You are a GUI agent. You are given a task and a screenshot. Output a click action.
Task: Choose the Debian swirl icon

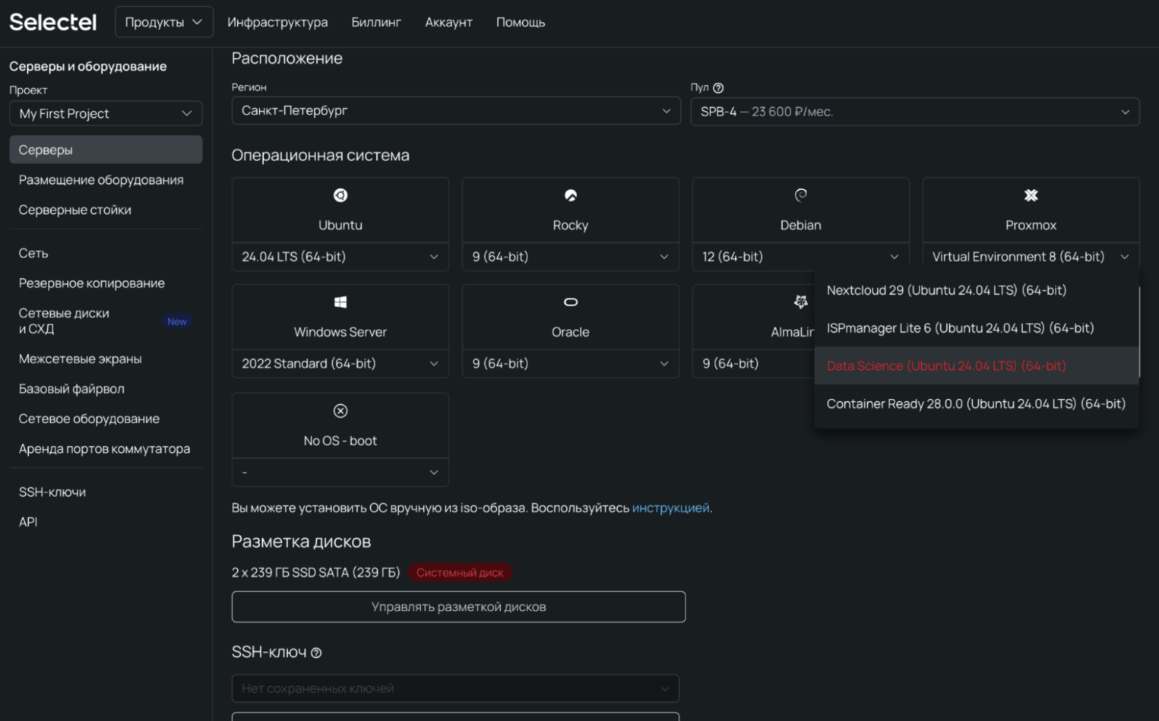(x=800, y=195)
